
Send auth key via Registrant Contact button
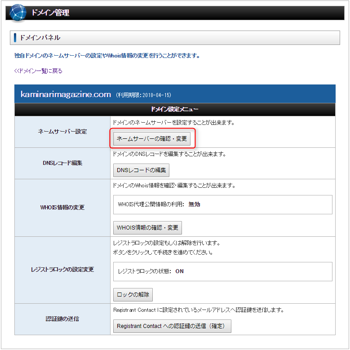[x=172, y=326]
